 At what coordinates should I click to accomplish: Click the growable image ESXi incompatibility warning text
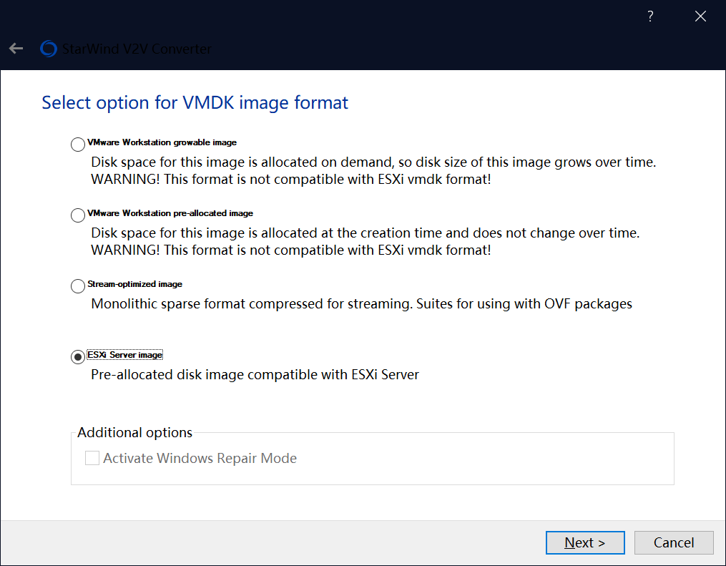coord(291,180)
